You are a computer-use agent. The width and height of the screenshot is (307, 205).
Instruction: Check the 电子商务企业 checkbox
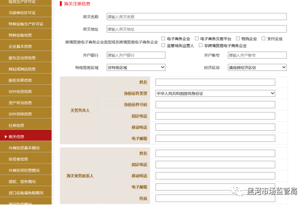(x=163, y=38)
